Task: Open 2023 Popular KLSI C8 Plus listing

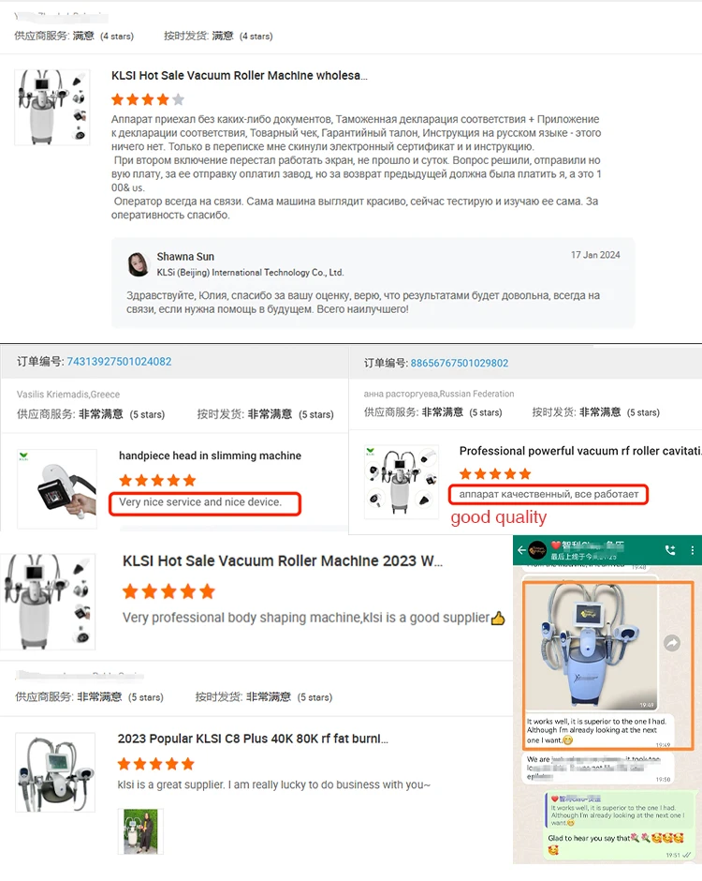Action: click(x=253, y=739)
